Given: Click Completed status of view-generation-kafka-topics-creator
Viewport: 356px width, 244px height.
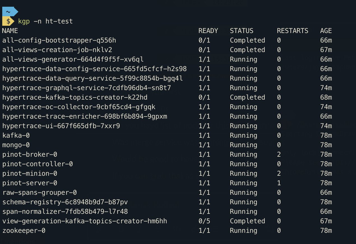Looking at the screenshot, I should (x=248, y=221).
